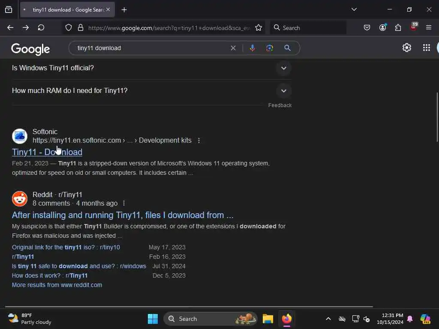Open network display tray icon
Image resolution: width=439 pixels, height=329 pixels.
pos(355,319)
